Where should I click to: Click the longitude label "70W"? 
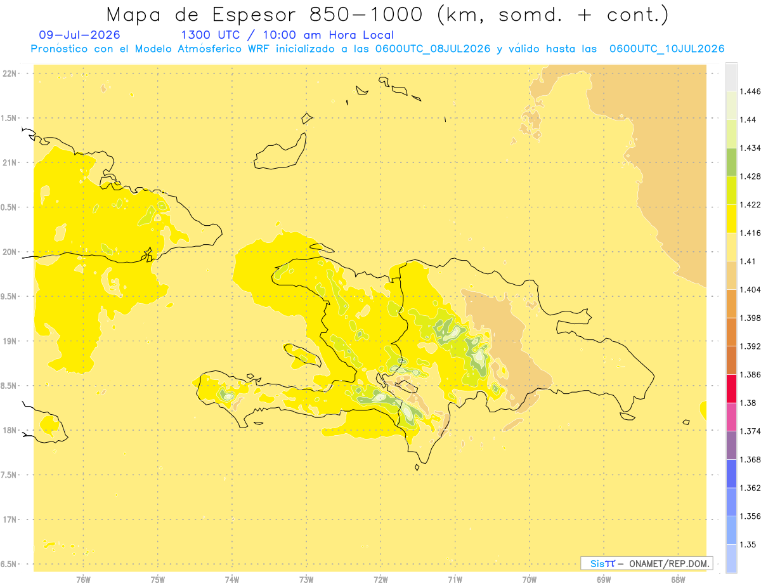530,580
